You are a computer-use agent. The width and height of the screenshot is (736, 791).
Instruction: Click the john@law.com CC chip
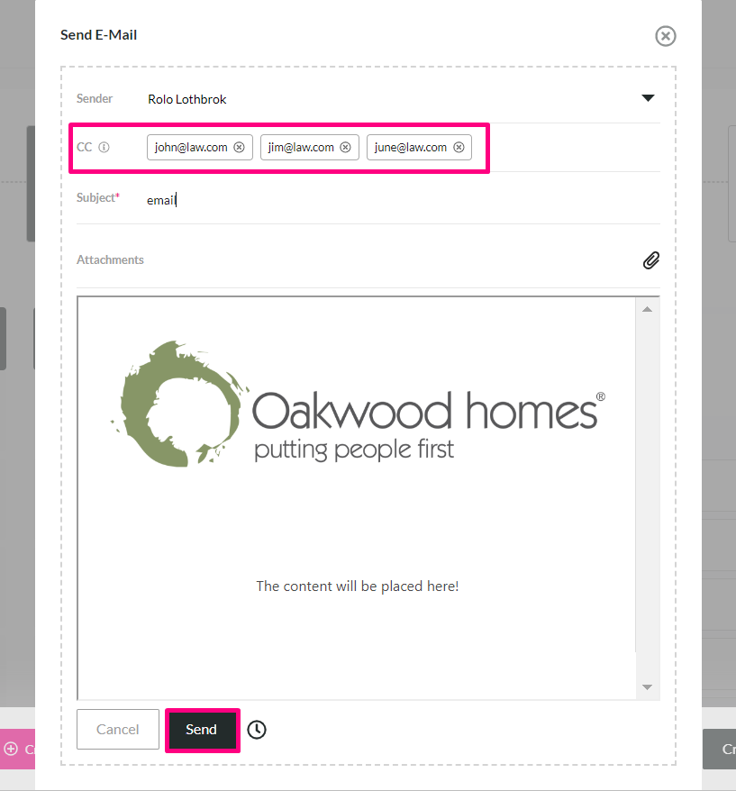200,148
